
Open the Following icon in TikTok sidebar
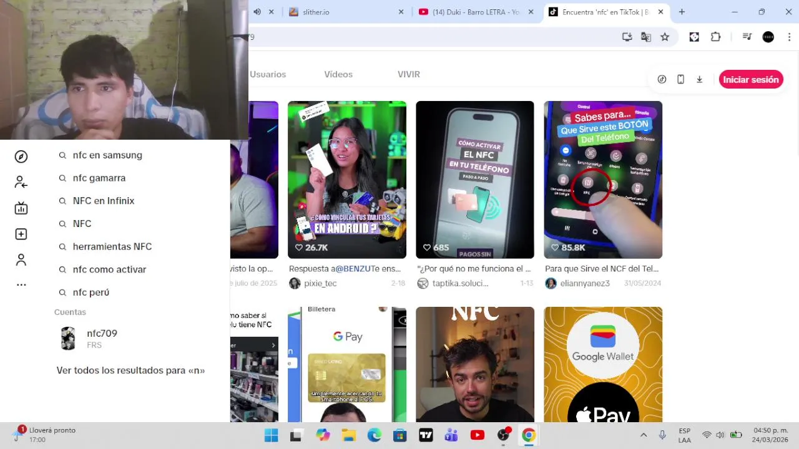pos(21,182)
